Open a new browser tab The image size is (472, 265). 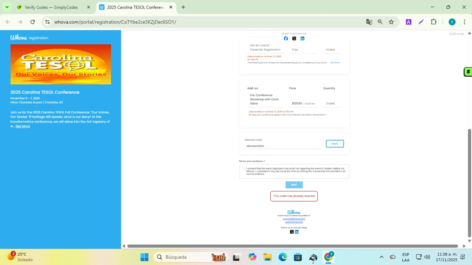click(x=183, y=7)
